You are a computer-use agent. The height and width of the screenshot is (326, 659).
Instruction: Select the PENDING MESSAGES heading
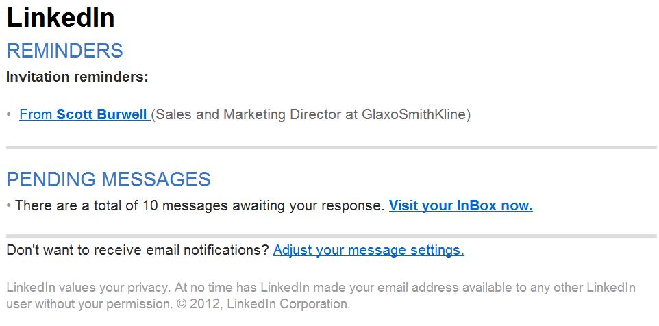108,179
